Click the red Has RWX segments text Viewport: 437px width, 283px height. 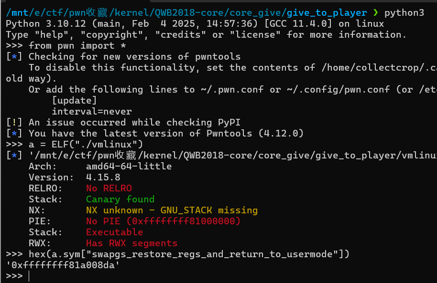(x=131, y=243)
